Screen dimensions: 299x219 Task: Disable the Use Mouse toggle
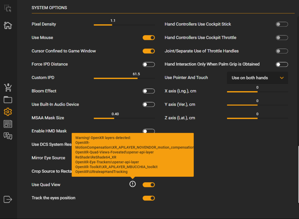pos(149,38)
